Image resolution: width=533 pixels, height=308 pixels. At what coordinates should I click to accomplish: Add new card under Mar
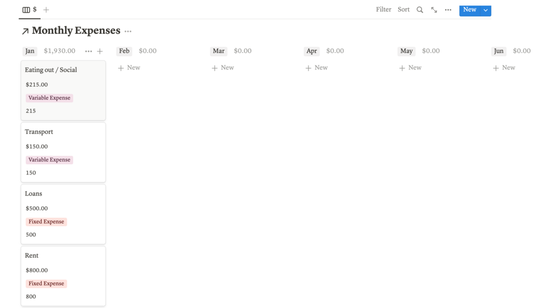[x=223, y=68]
